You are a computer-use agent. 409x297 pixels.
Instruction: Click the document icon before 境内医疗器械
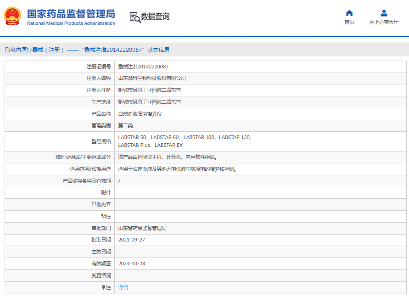(x=7, y=50)
